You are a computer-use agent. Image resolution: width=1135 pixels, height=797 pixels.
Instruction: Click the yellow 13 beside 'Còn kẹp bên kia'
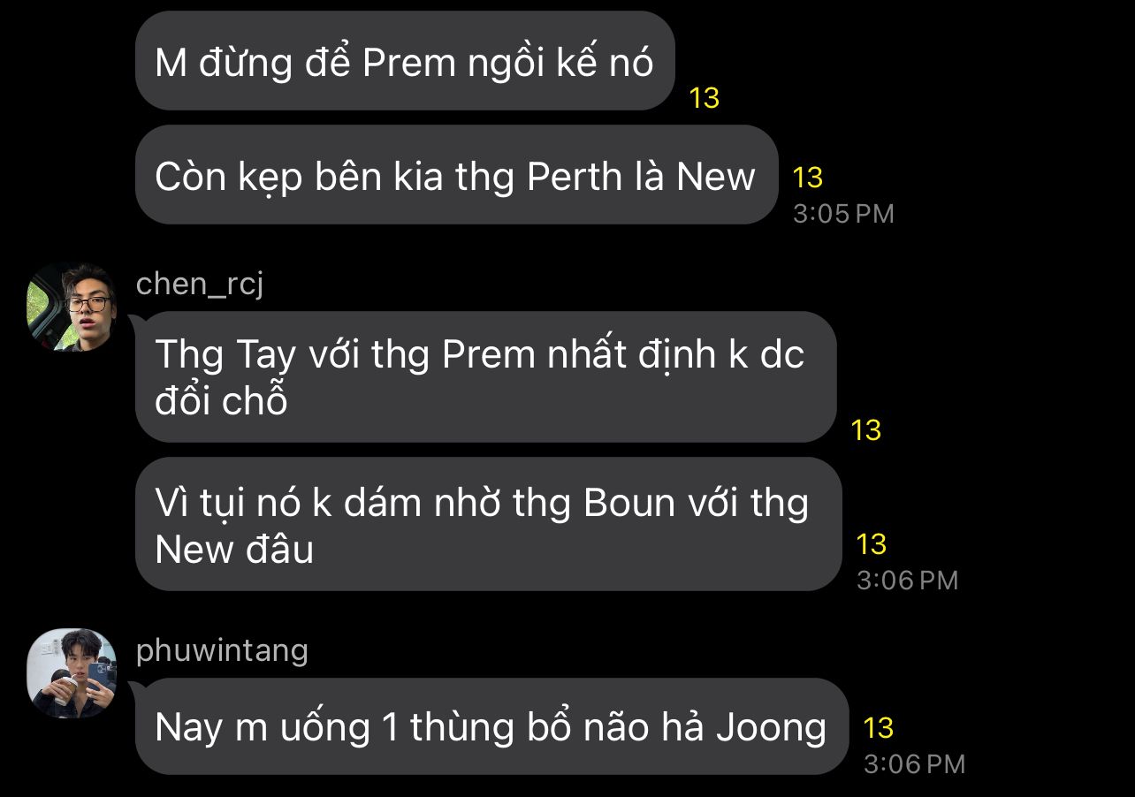tap(808, 178)
